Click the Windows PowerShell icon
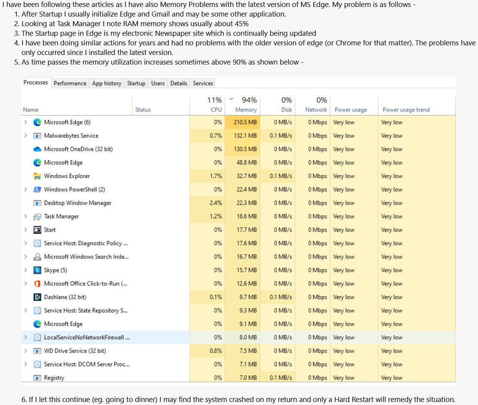Viewport: 478px width, 405px height. point(37,189)
